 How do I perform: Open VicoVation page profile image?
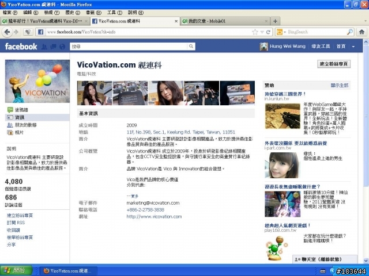point(37,81)
